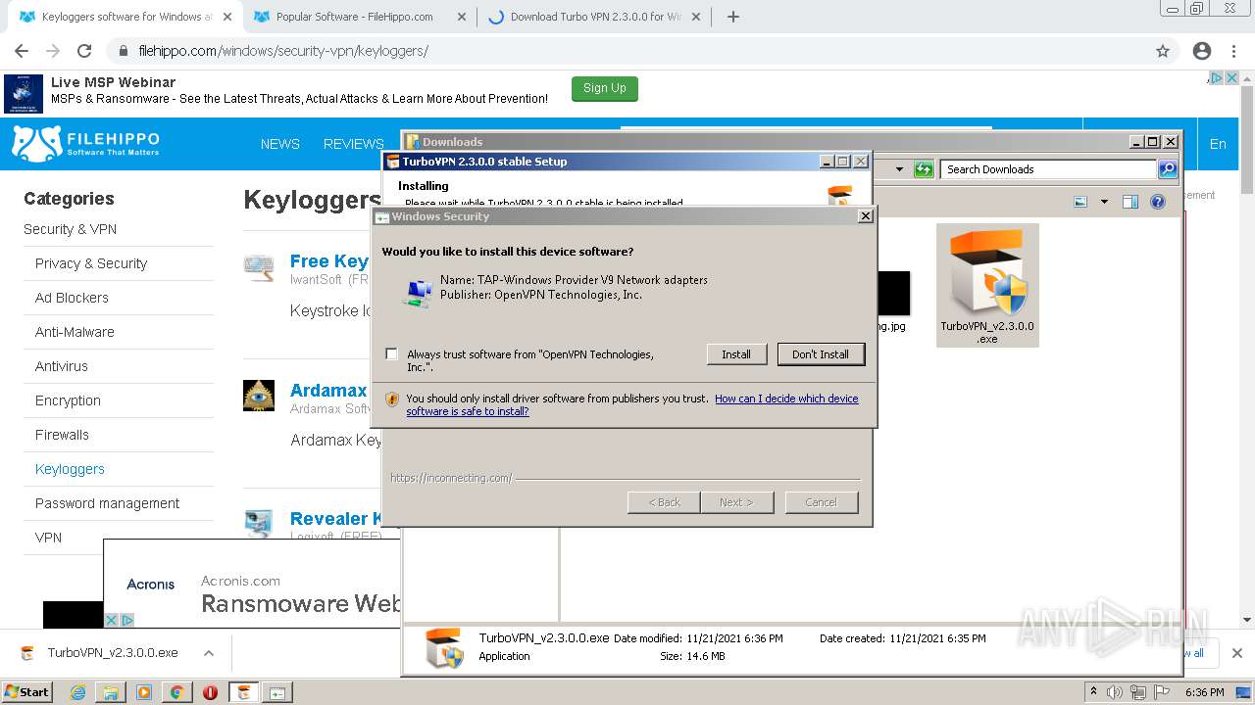Screen dimensions: 1255x705
Task: Click TurboVPN setup taskbar button
Action: 244,692
